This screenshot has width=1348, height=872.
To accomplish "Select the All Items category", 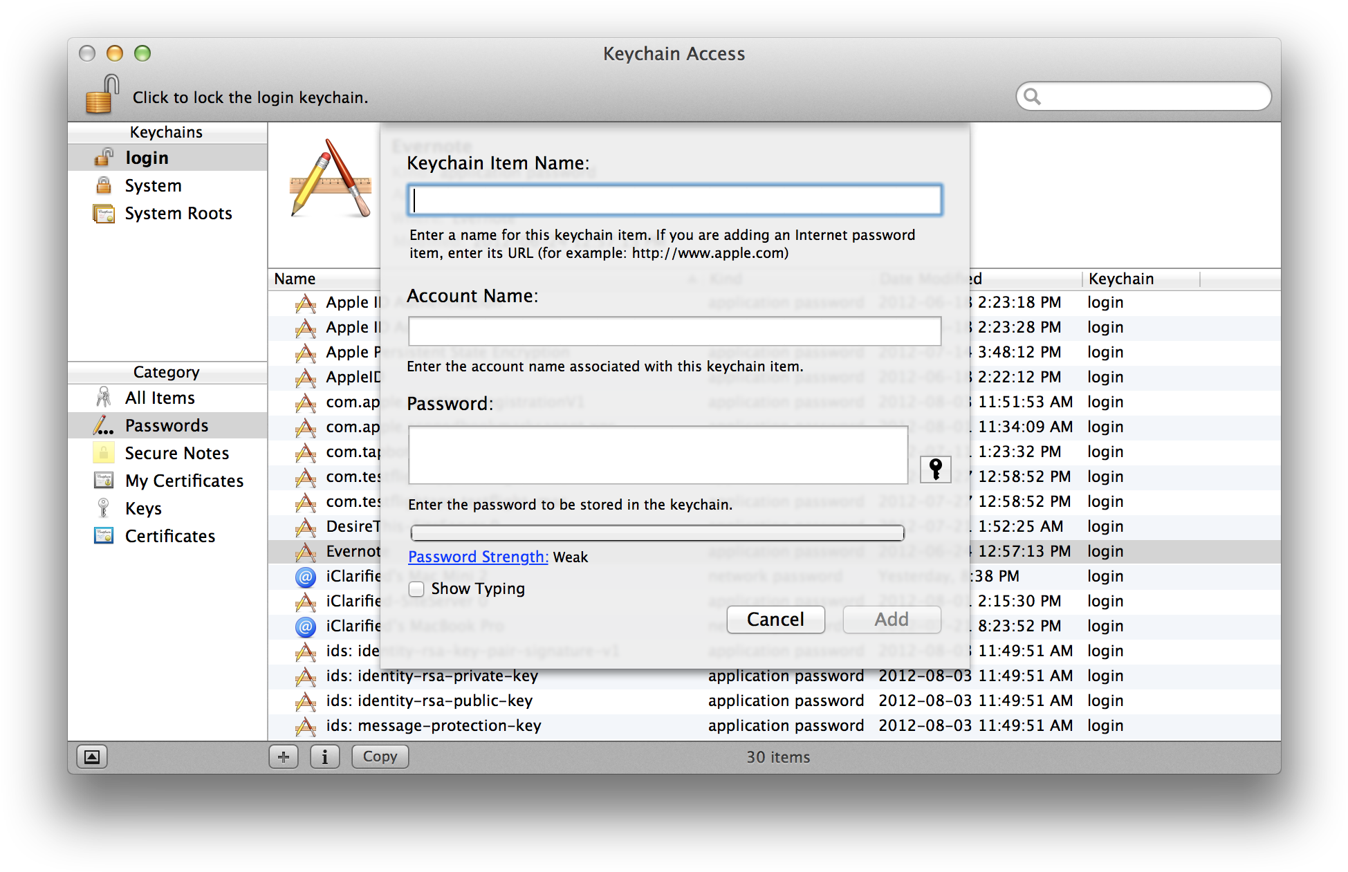I will tap(160, 398).
